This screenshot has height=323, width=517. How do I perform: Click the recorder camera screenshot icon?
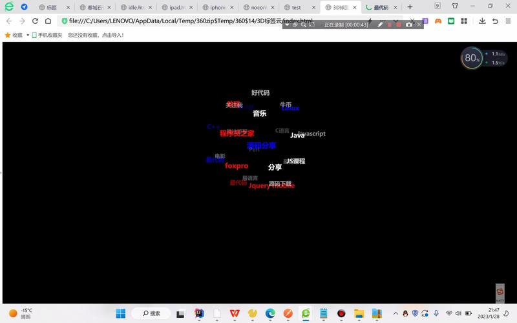[x=409, y=25]
